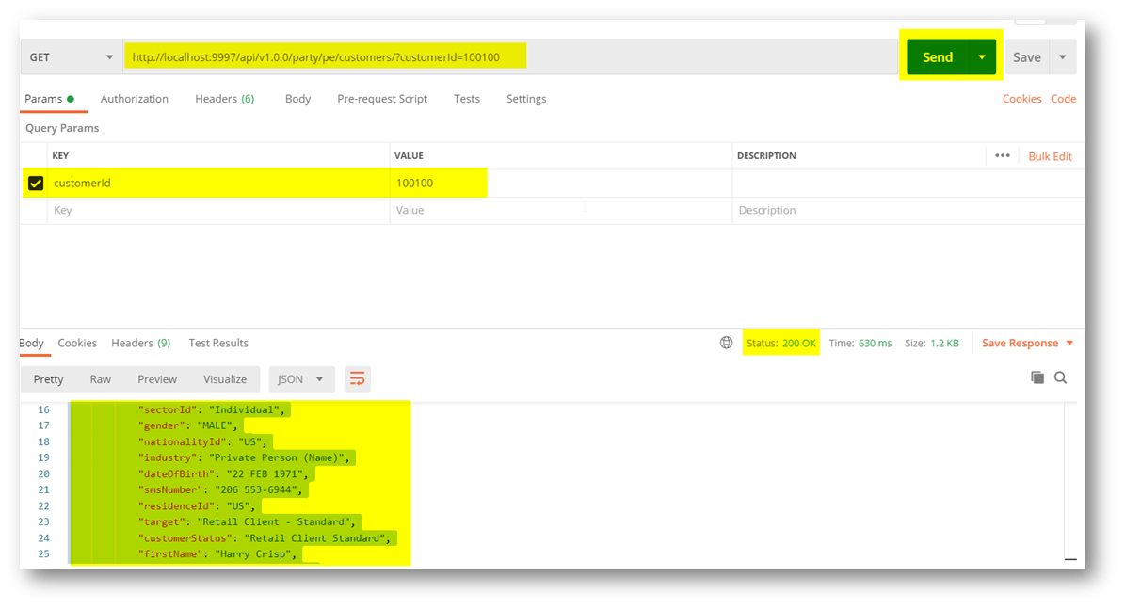This screenshot has height=609, width=1125.
Task: Click the globe network icon near status
Action: pyautogui.click(x=726, y=344)
